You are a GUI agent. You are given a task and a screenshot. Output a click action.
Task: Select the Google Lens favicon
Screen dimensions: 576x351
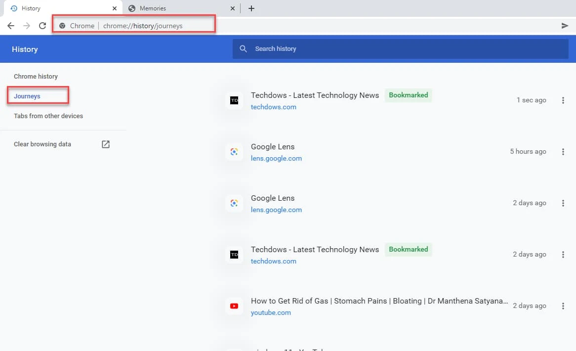(234, 152)
